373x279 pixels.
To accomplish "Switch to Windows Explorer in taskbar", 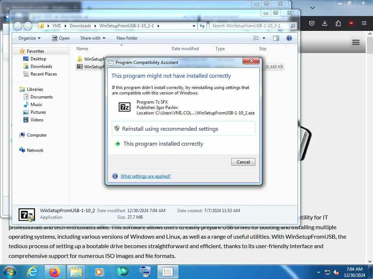I will [76, 272].
